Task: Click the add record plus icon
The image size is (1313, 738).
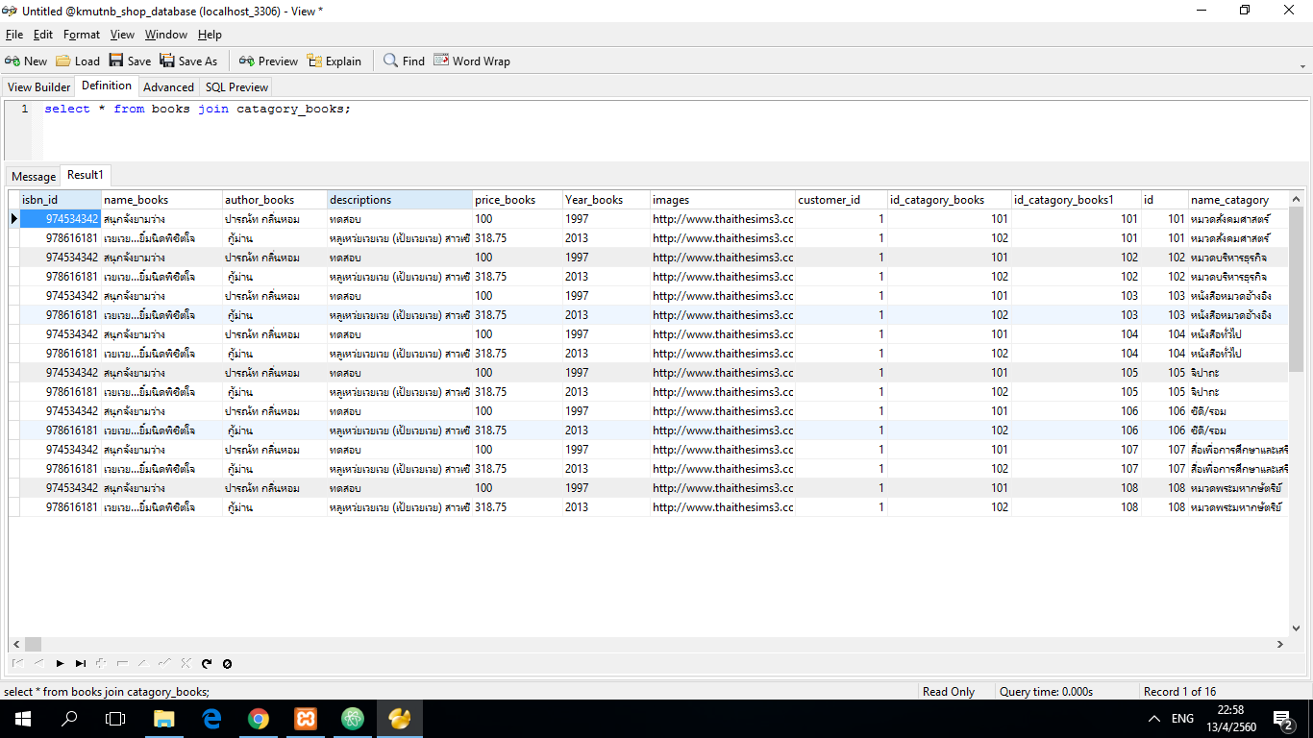Action: click(101, 663)
